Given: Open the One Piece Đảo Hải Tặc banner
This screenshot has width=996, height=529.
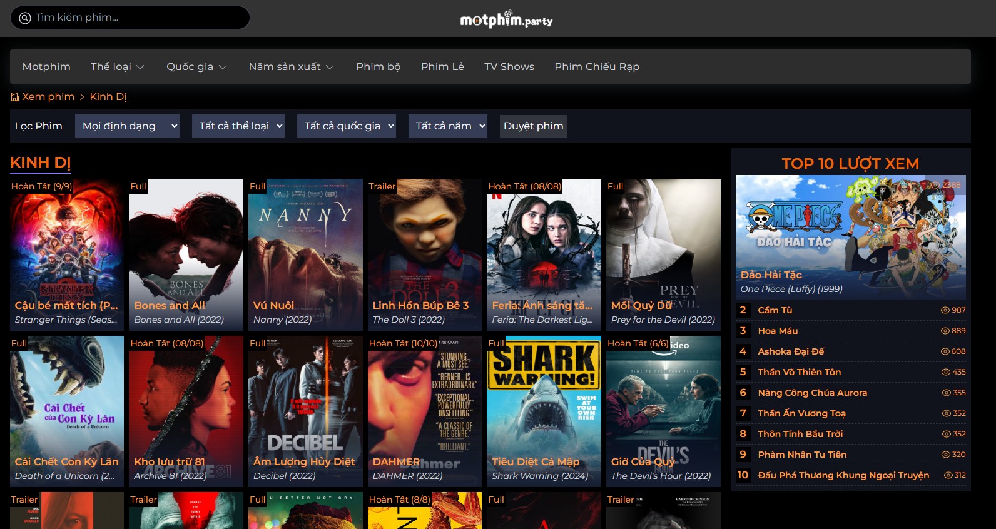Looking at the screenshot, I should [x=851, y=238].
